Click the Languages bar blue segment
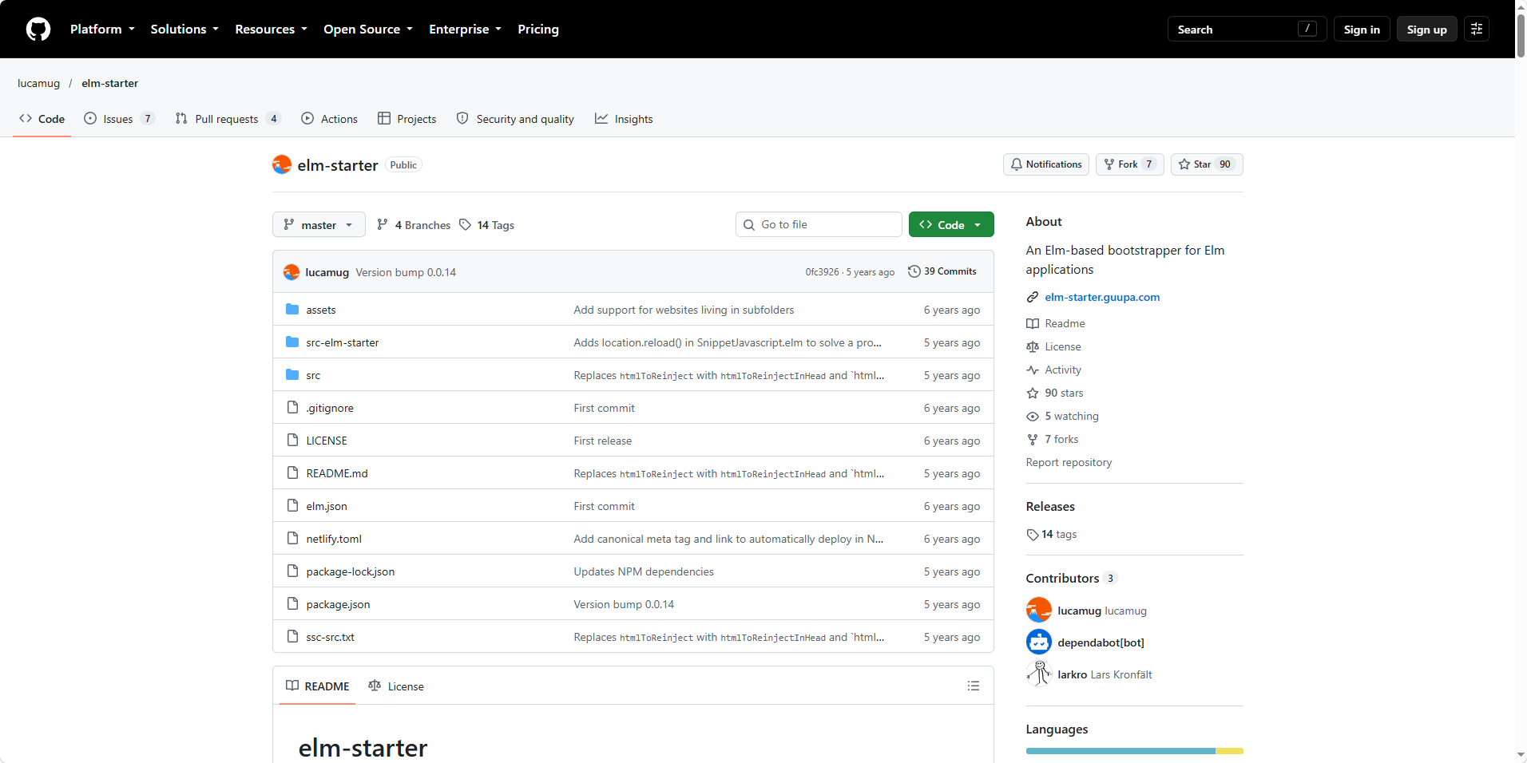 [x=1120, y=751]
